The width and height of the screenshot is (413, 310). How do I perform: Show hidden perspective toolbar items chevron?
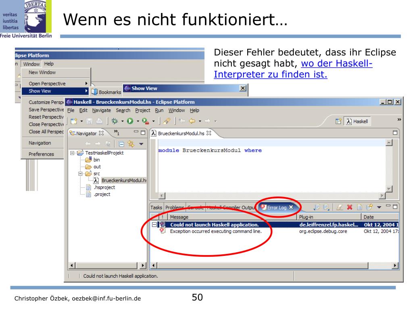coord(399,119)
